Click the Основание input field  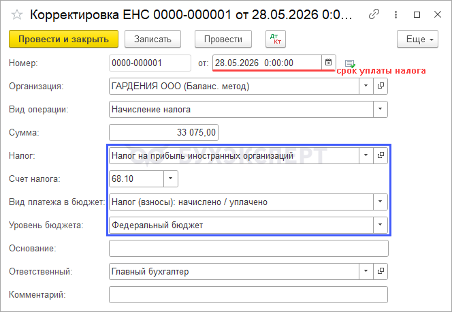coord(248,248)
